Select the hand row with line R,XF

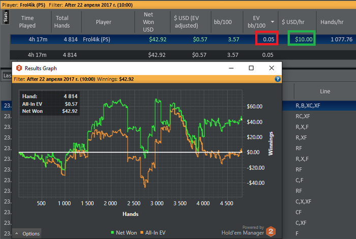(319, 137)
